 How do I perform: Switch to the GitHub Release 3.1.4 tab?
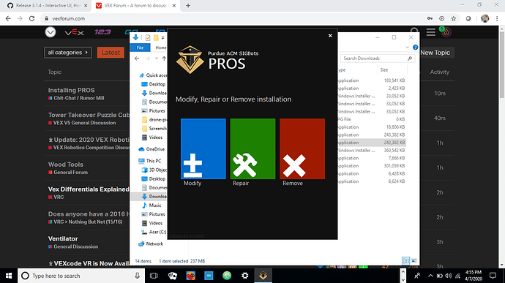click(48, 5)
